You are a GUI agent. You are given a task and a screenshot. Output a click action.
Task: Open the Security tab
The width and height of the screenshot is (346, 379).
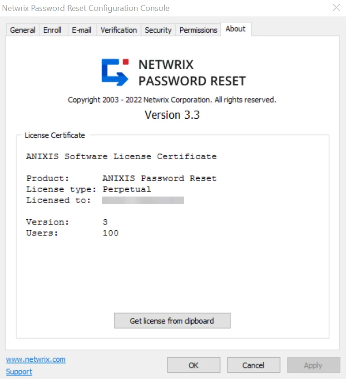pos(158,30)
